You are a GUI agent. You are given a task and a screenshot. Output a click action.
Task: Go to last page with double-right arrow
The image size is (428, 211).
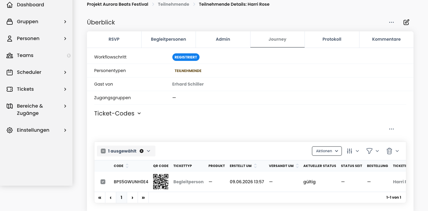[143, 197]
